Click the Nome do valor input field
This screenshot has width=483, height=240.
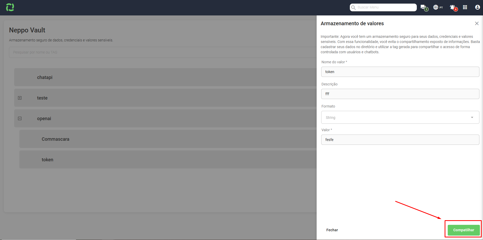click(x=400, y=72)
